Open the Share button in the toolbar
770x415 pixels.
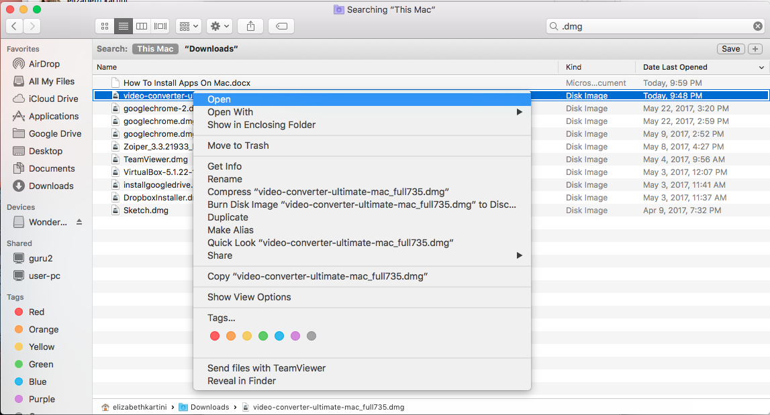point(249,26)
